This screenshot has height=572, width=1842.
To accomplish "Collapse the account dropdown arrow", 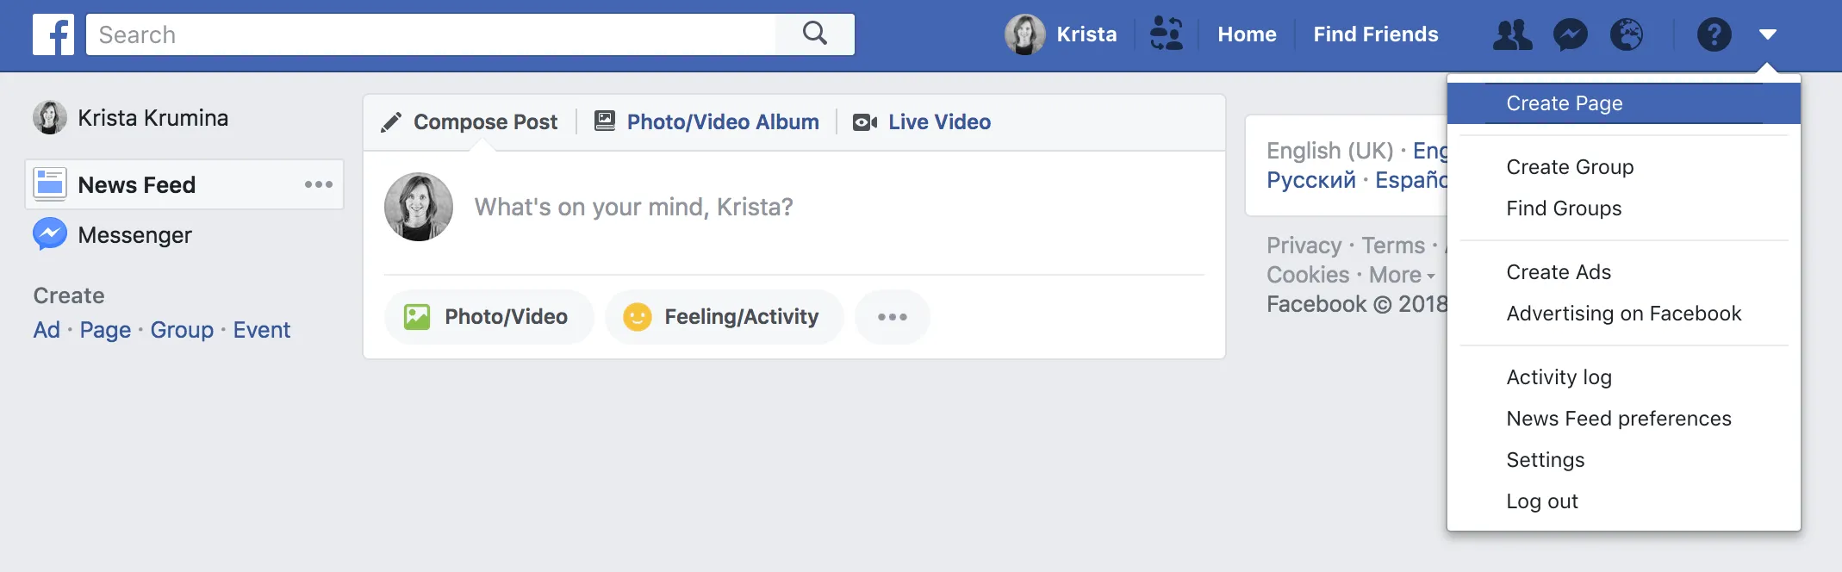I will (x=1768, y=34).
